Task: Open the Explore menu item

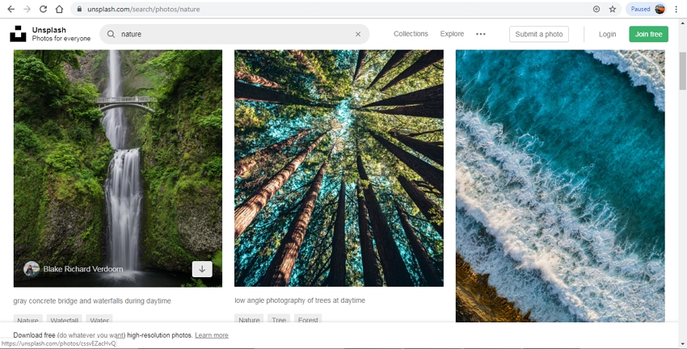Action: [x=452, y=34]
